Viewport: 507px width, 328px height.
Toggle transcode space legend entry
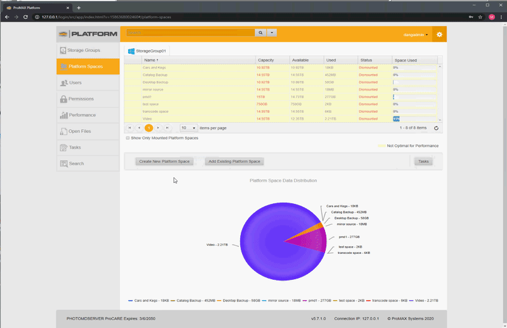(387, 301)
